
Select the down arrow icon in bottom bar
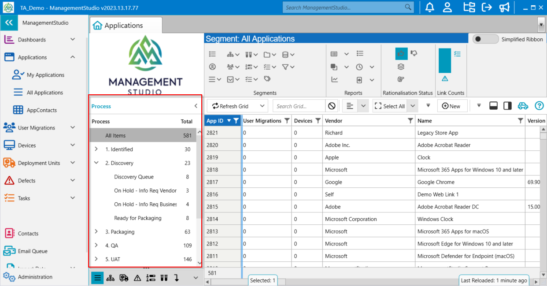pos(176,278)
